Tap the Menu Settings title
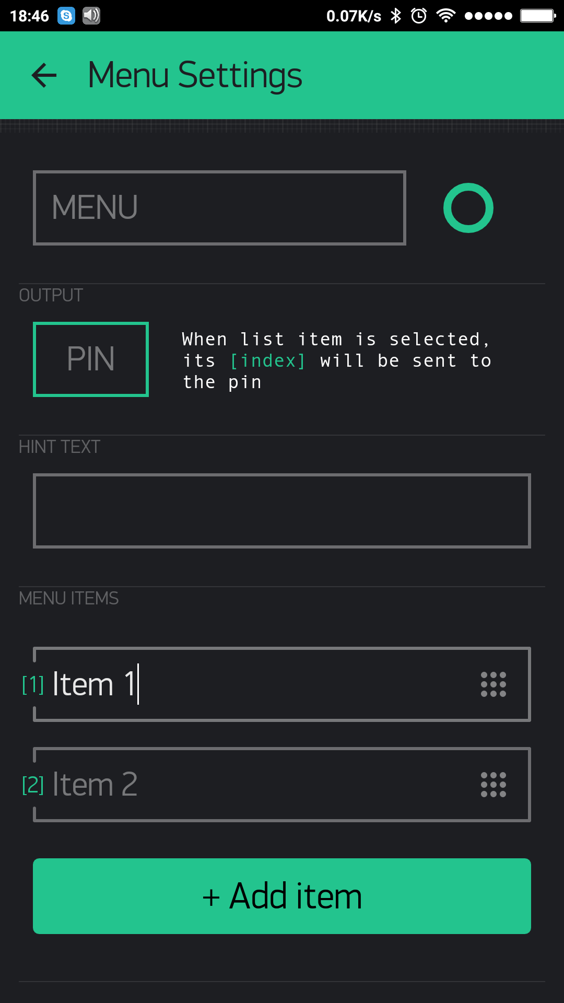The image size is (564, 1003). [195, 75]
